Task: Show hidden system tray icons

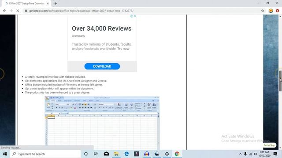Action: [241, 154]
